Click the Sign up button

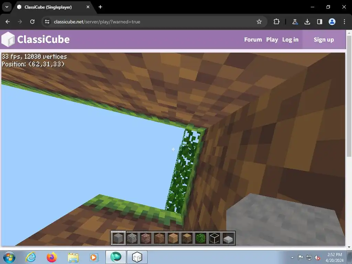[x=324, y=40]
